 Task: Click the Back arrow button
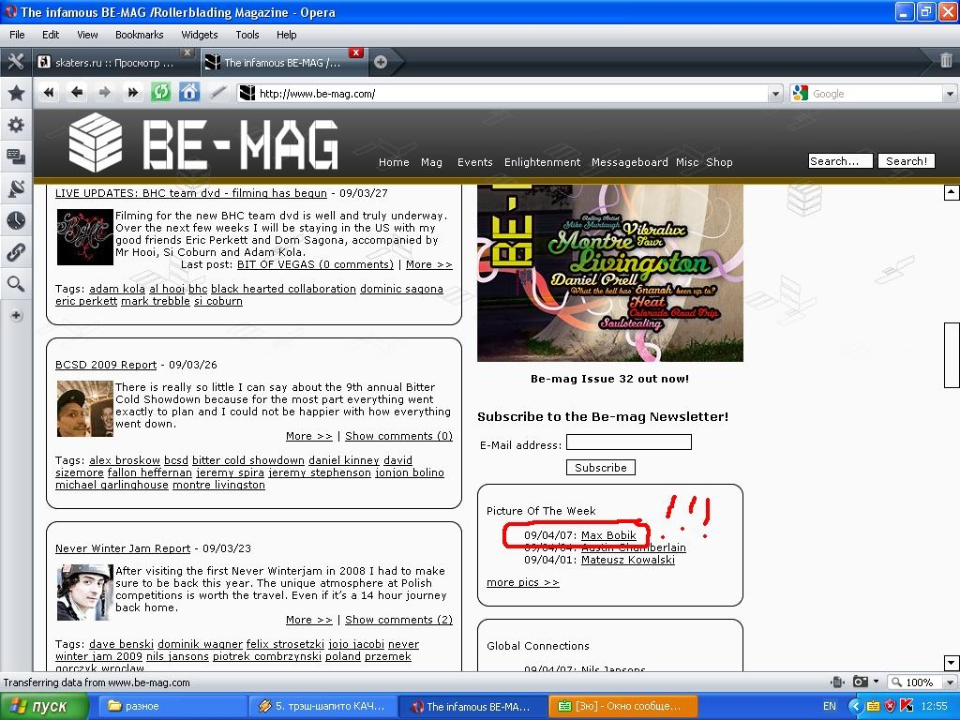(77, 92)
